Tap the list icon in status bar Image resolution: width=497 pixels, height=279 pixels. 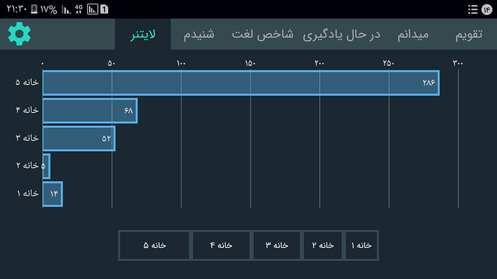[x=473, y=9]
